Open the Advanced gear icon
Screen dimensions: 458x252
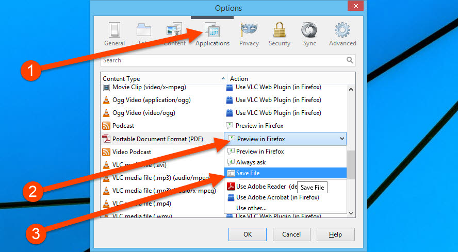click(342, 30)
